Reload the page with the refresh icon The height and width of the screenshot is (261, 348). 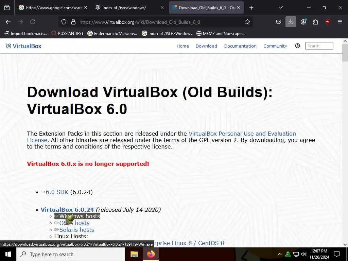coord(33,22)
